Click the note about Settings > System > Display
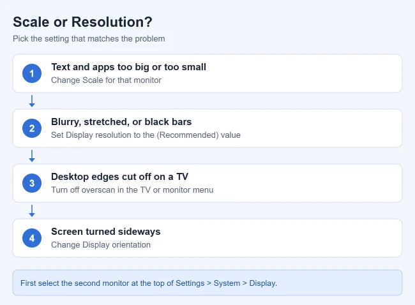Image resolution: width=415 pixels, height=305 pixels. [x=207, y=283]
